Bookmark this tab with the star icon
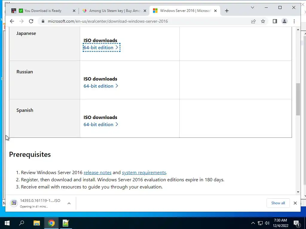Image resolution: width=306 pixels, height=229 pixels. [x=263, y=21]
